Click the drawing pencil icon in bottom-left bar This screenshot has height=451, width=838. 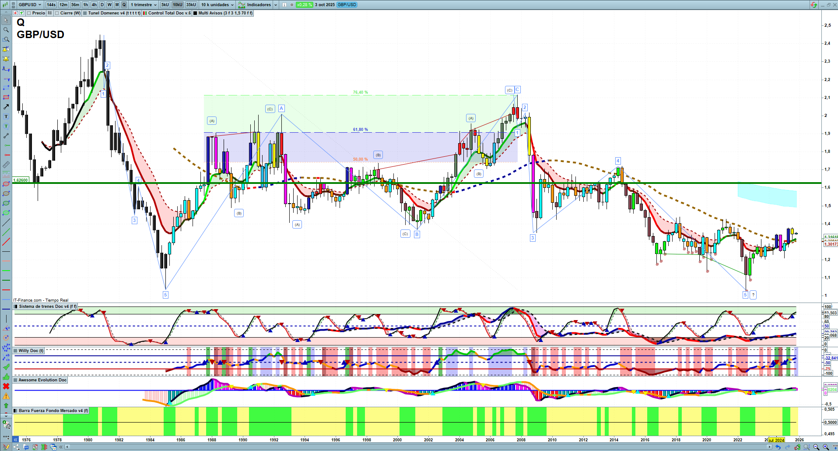point(6,447)
